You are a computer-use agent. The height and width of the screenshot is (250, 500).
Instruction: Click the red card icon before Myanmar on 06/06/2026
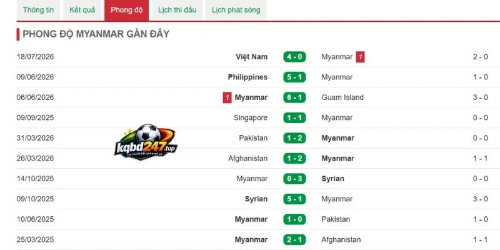point(227,97)
